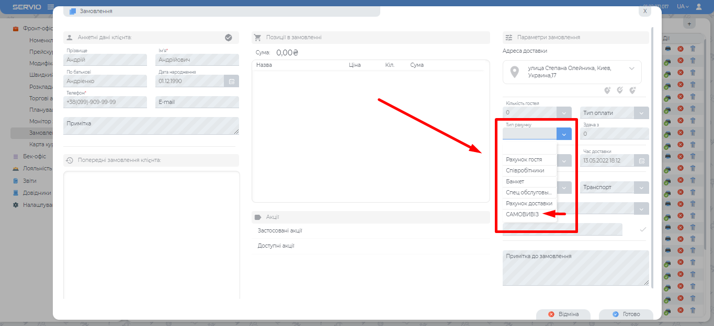Image resolution: width=714 pixels, height=326 pixels.
Task: Open the delivery time calendar picker
Action: [x=641, y=160]
